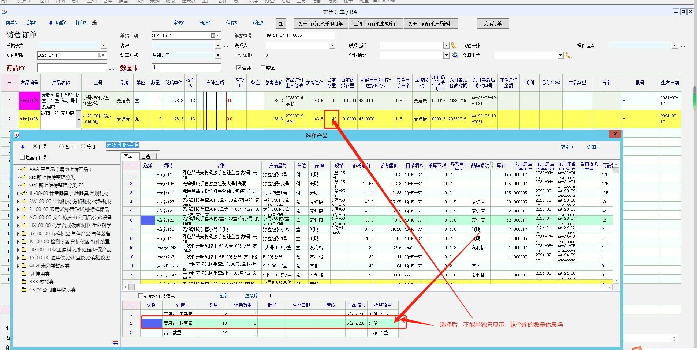Click the phone icon beside 传真电话

point(568,55)
